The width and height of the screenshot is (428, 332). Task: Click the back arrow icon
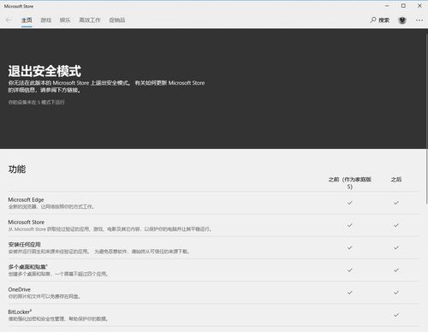pos(9,20)
